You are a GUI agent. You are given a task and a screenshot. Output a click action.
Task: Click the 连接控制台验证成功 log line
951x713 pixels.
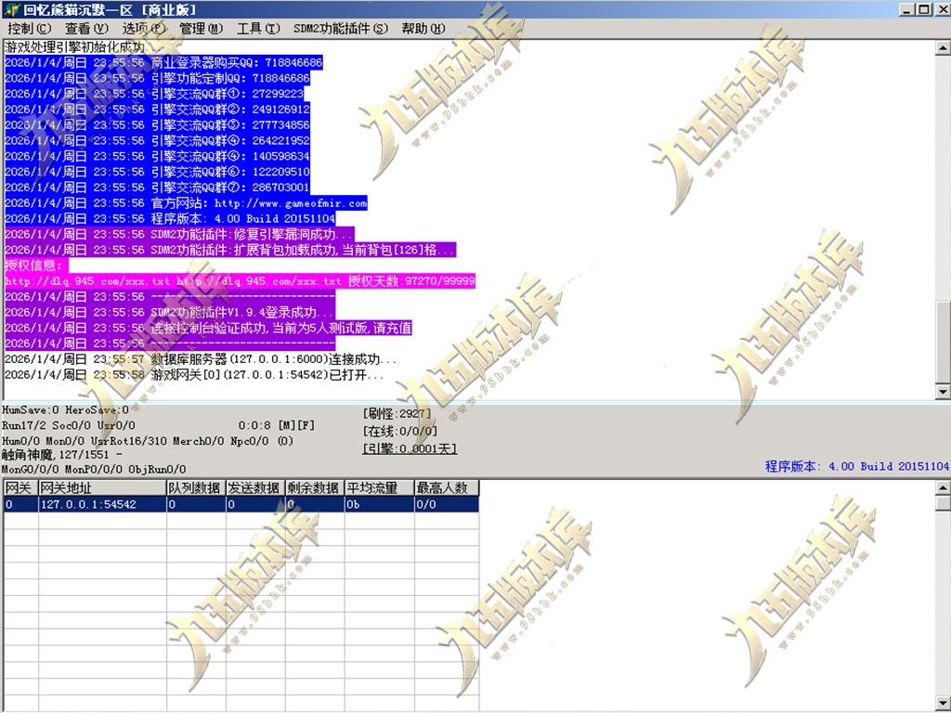[208, 328]
